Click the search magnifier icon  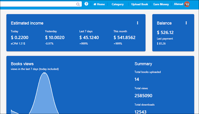[78, 4]
